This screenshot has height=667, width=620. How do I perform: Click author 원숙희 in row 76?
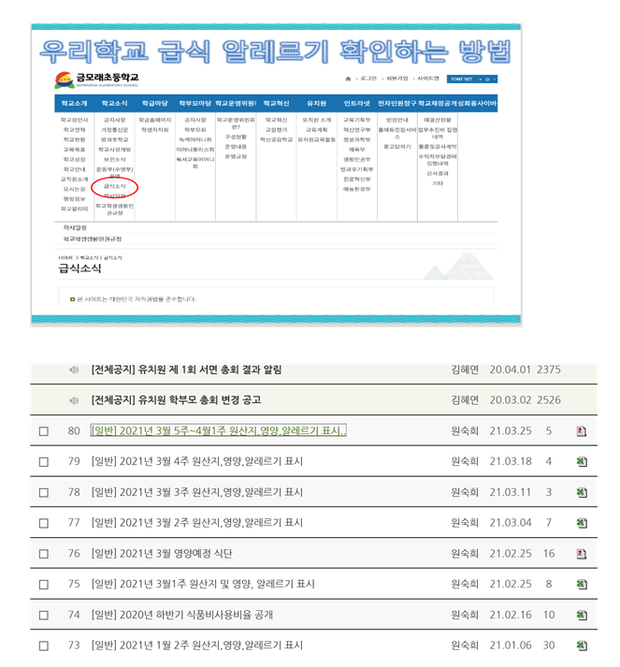465,554
